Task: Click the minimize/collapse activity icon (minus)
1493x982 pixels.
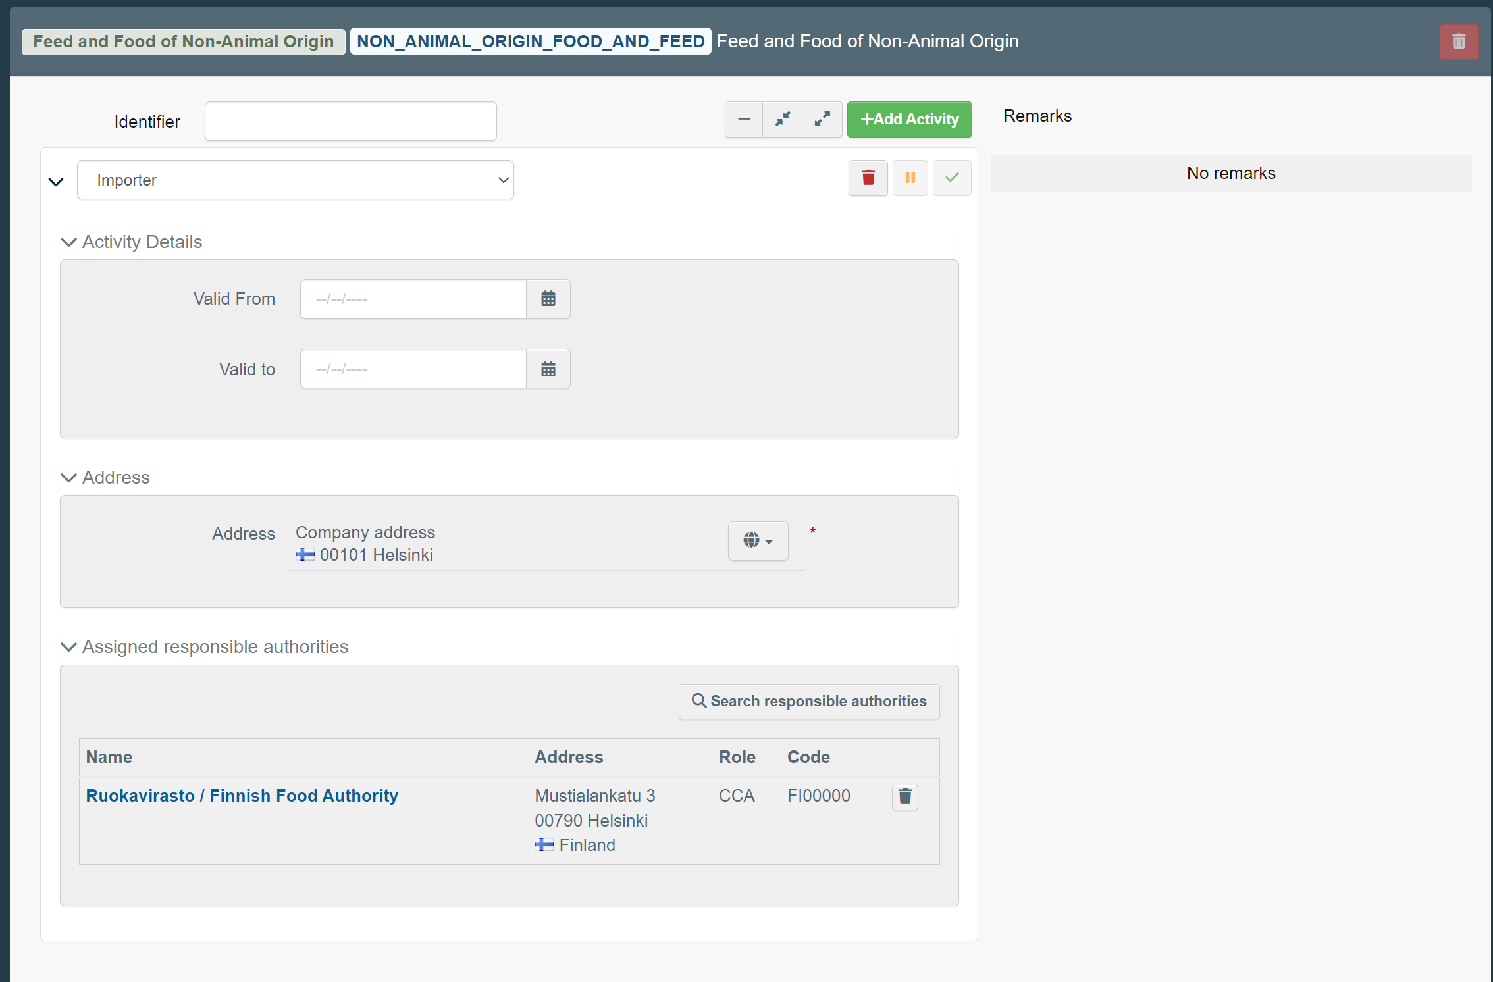Action: [x=743, y=120]
